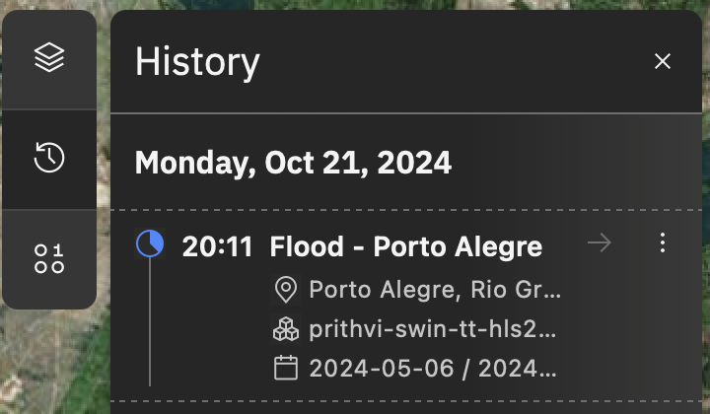
Task: Click the Porto Alegre, Rio Gr... location text
Action: click(434, 290)
